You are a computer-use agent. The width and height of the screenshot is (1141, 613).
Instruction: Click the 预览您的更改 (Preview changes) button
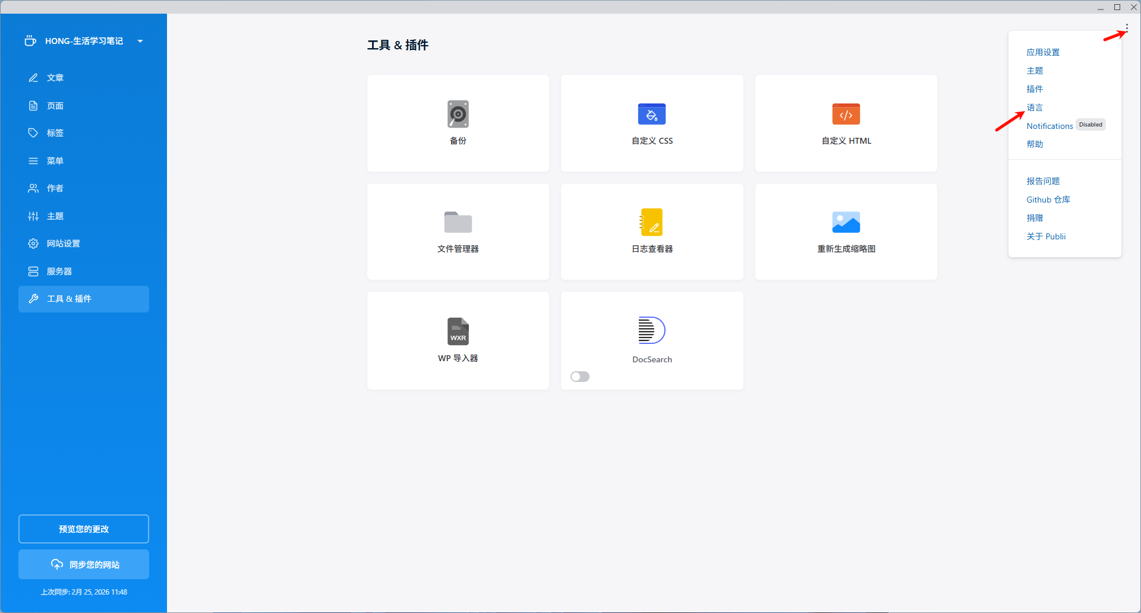click(84, 529)
